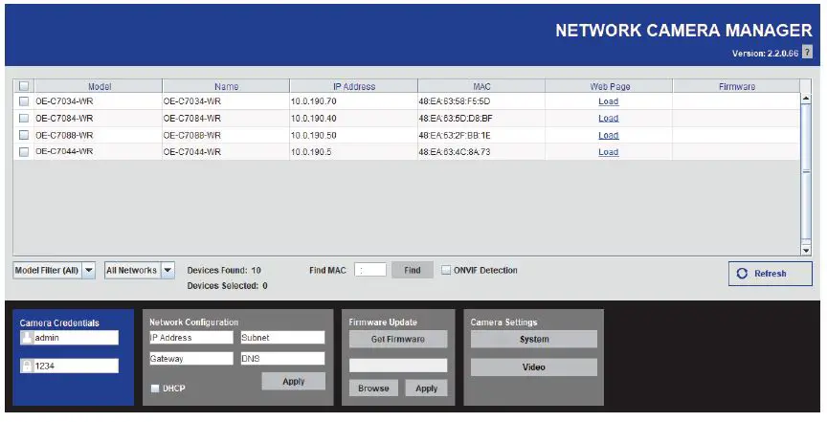Click the DNS input field
This screenshot has height=422, width=827.
coord(282,359)
